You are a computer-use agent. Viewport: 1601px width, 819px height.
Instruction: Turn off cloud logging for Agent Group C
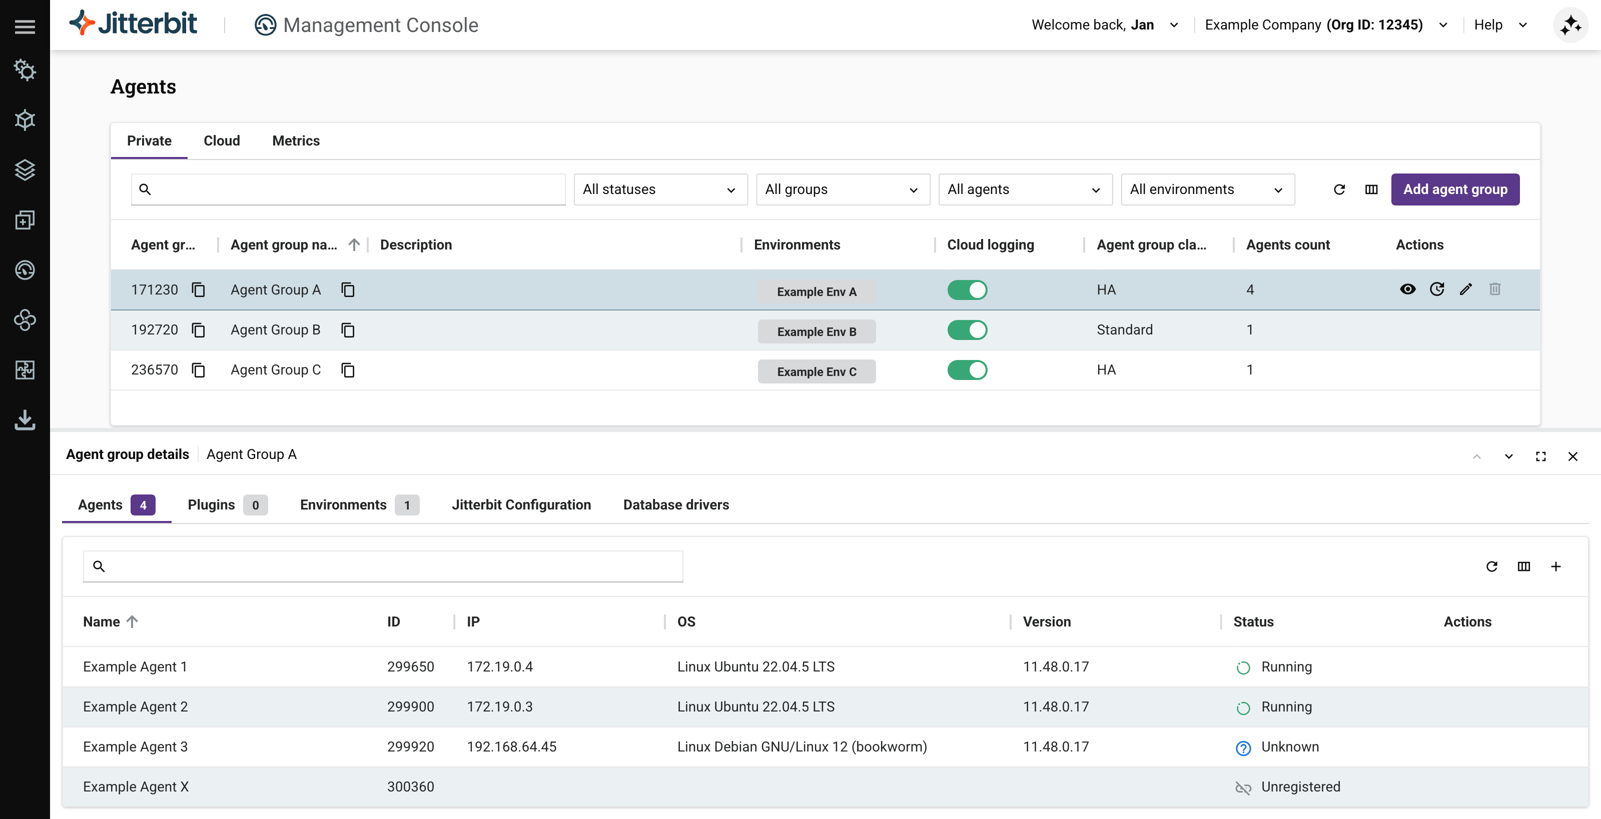pyautogui.click(x=967, y=370)
